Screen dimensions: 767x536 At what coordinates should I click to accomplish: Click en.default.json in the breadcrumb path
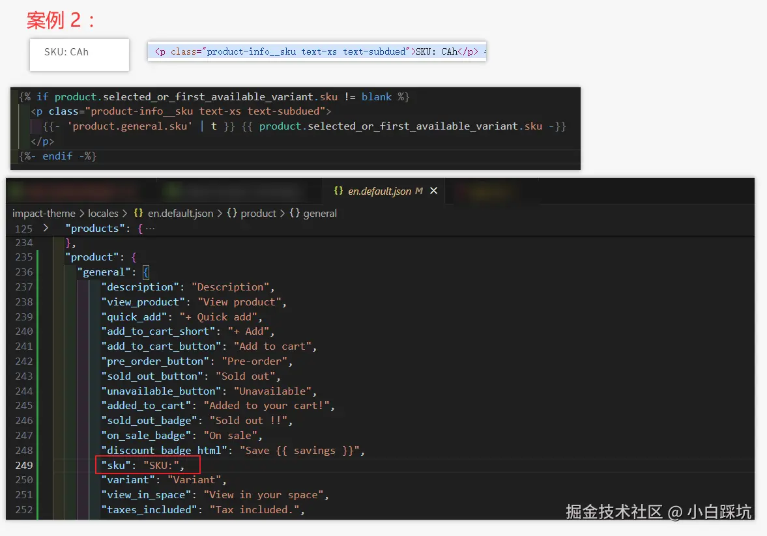point(181,213)
